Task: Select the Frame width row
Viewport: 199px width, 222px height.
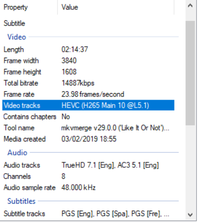Action: 88,61
